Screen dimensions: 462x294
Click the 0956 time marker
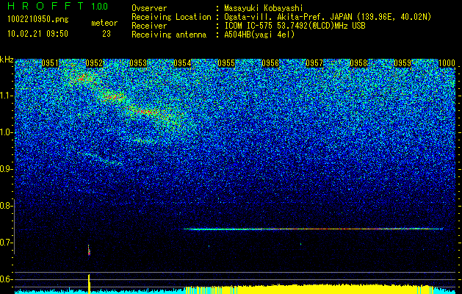pyautogui.click(x=270, y=63)
